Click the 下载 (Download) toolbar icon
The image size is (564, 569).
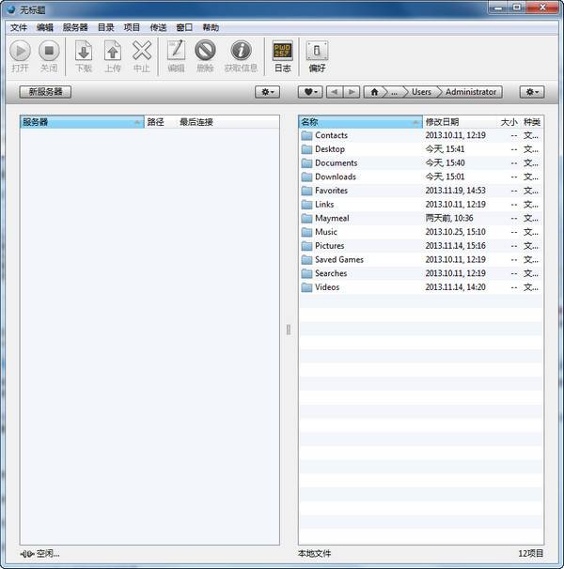pyautogui.click(x=84, y=52)
